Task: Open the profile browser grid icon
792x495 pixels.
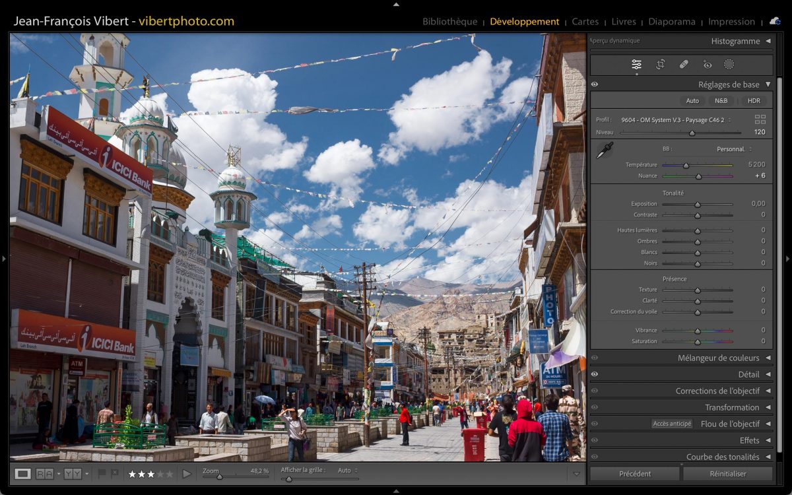Action: click(x=760, y=119)
